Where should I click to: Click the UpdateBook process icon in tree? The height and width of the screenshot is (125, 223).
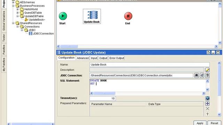coord(26,19)
